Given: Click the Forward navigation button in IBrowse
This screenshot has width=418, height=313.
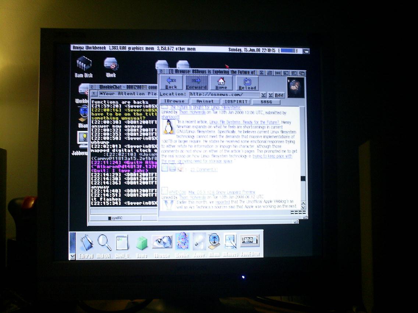Looking at the screenshot, I should coord(196,83).
